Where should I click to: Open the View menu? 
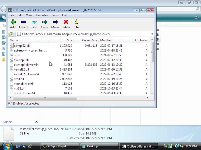29,15
